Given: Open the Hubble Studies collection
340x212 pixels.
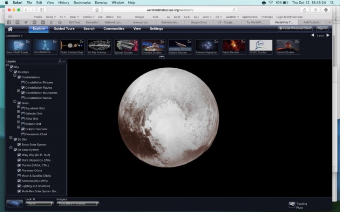Looking at the screenshot, I should [x=180, y=47].
